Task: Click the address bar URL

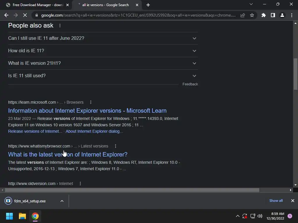Action: click(x=138, y=15)
